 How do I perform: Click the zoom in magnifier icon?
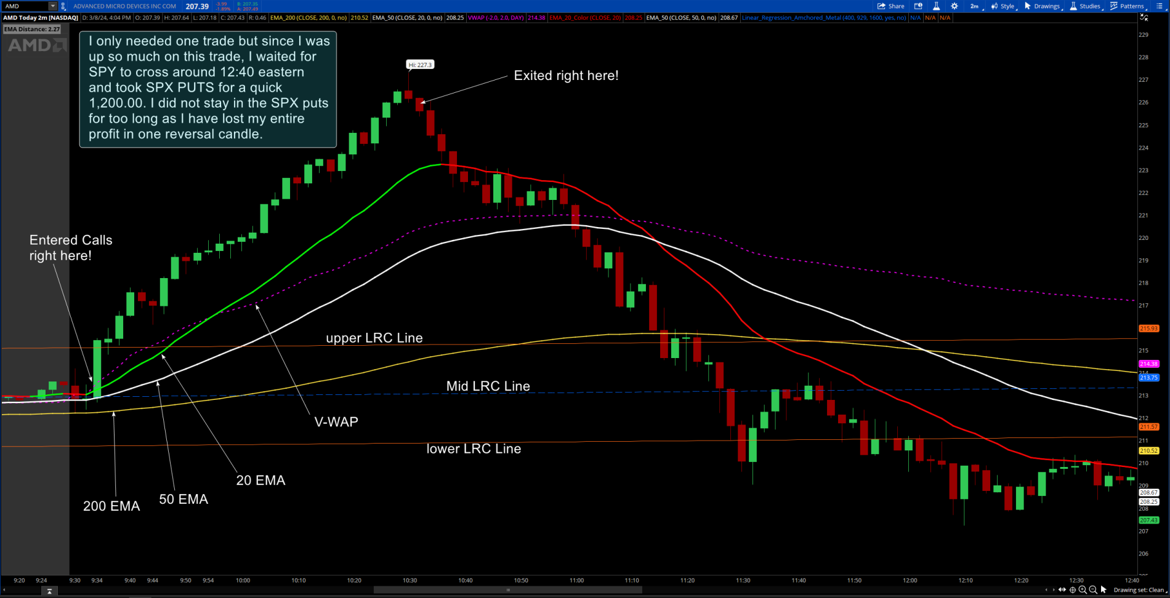1083,590
